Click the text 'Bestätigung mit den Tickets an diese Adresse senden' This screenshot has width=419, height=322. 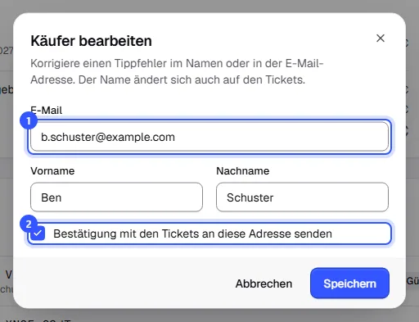pos(192,234)
